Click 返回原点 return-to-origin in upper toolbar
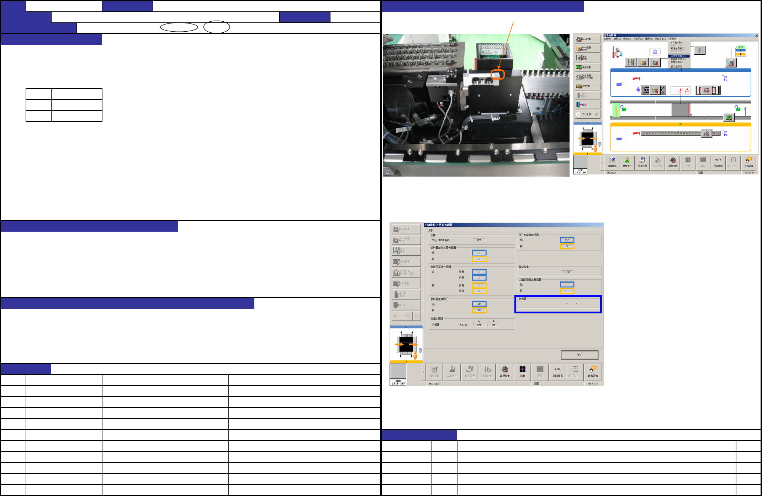This screenshot has width=762, height=496. 718,162
